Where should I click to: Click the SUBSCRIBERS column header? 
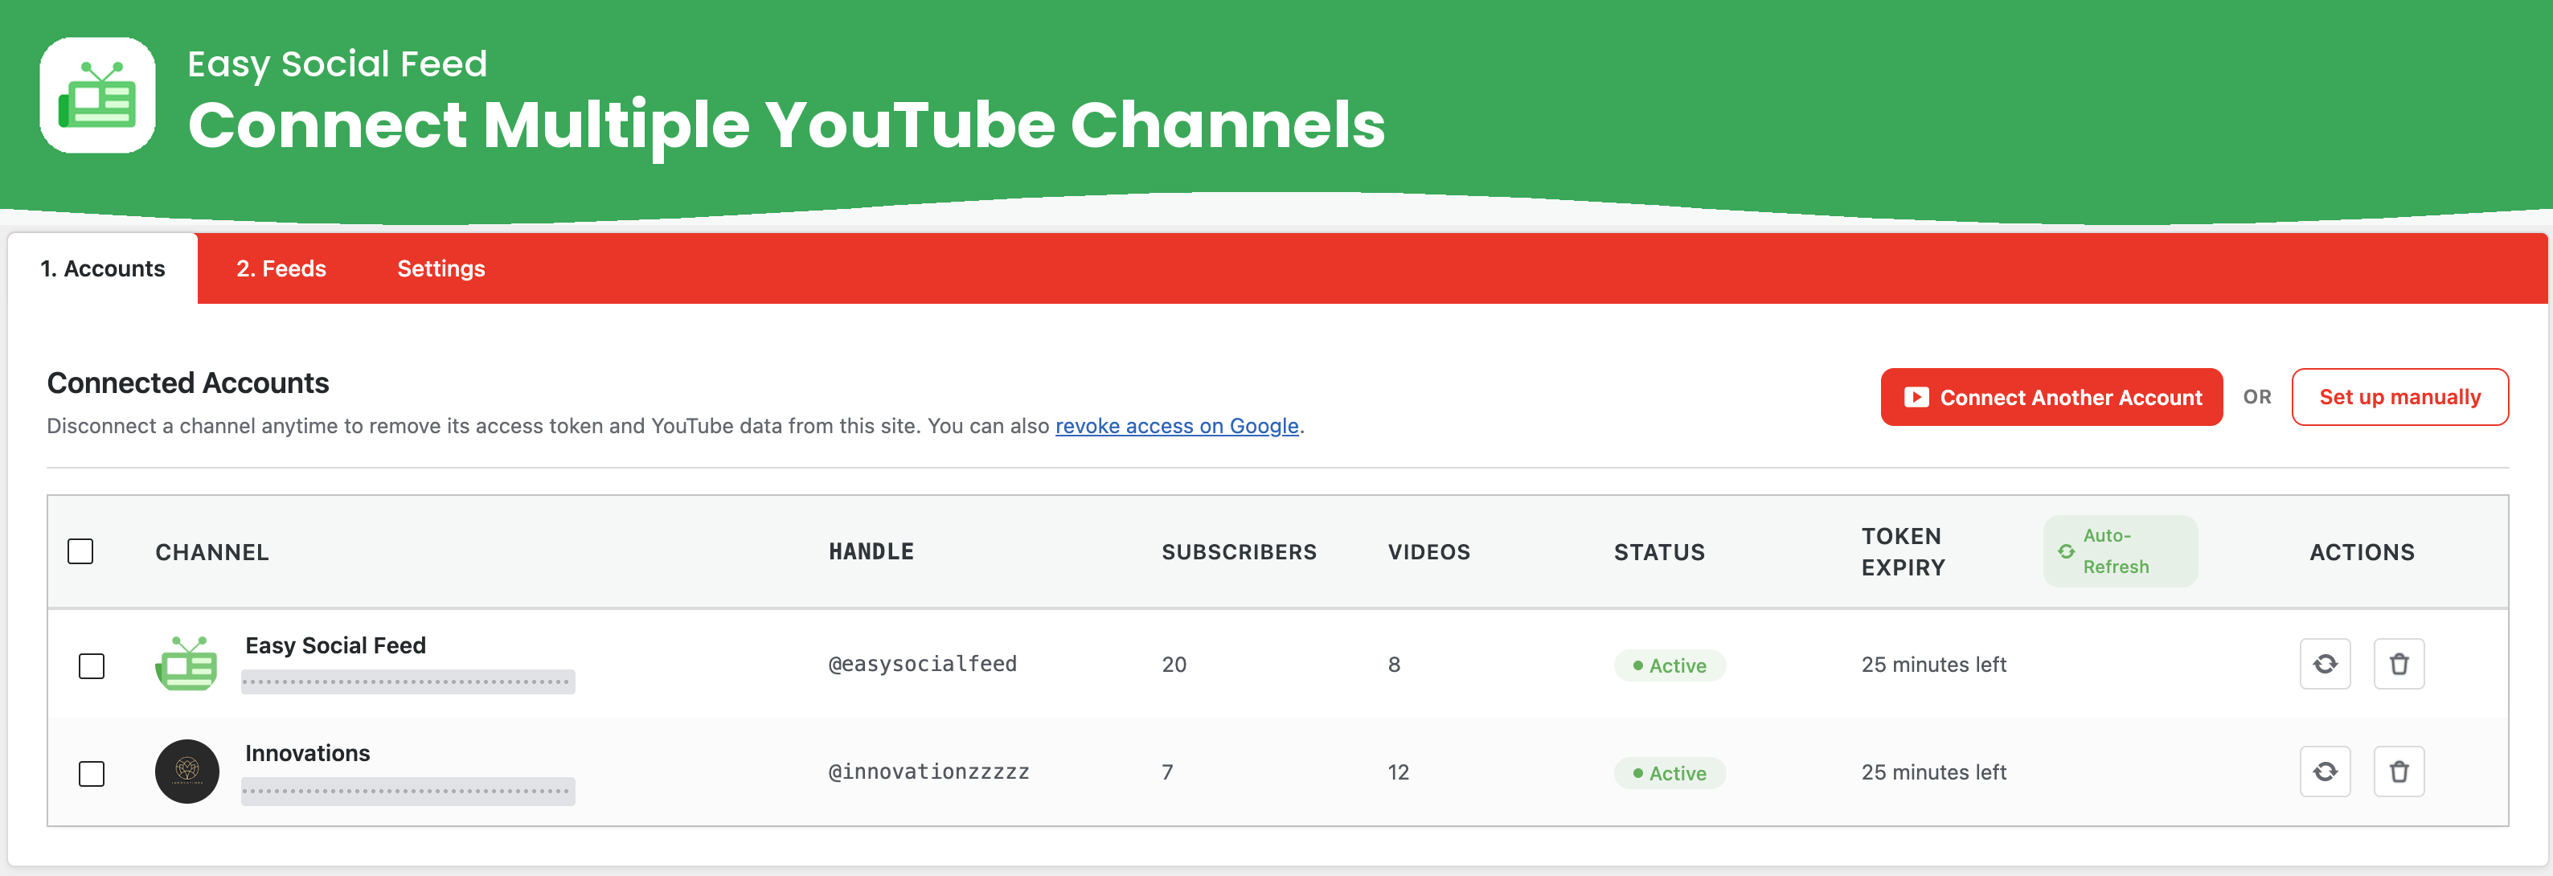1239,552
